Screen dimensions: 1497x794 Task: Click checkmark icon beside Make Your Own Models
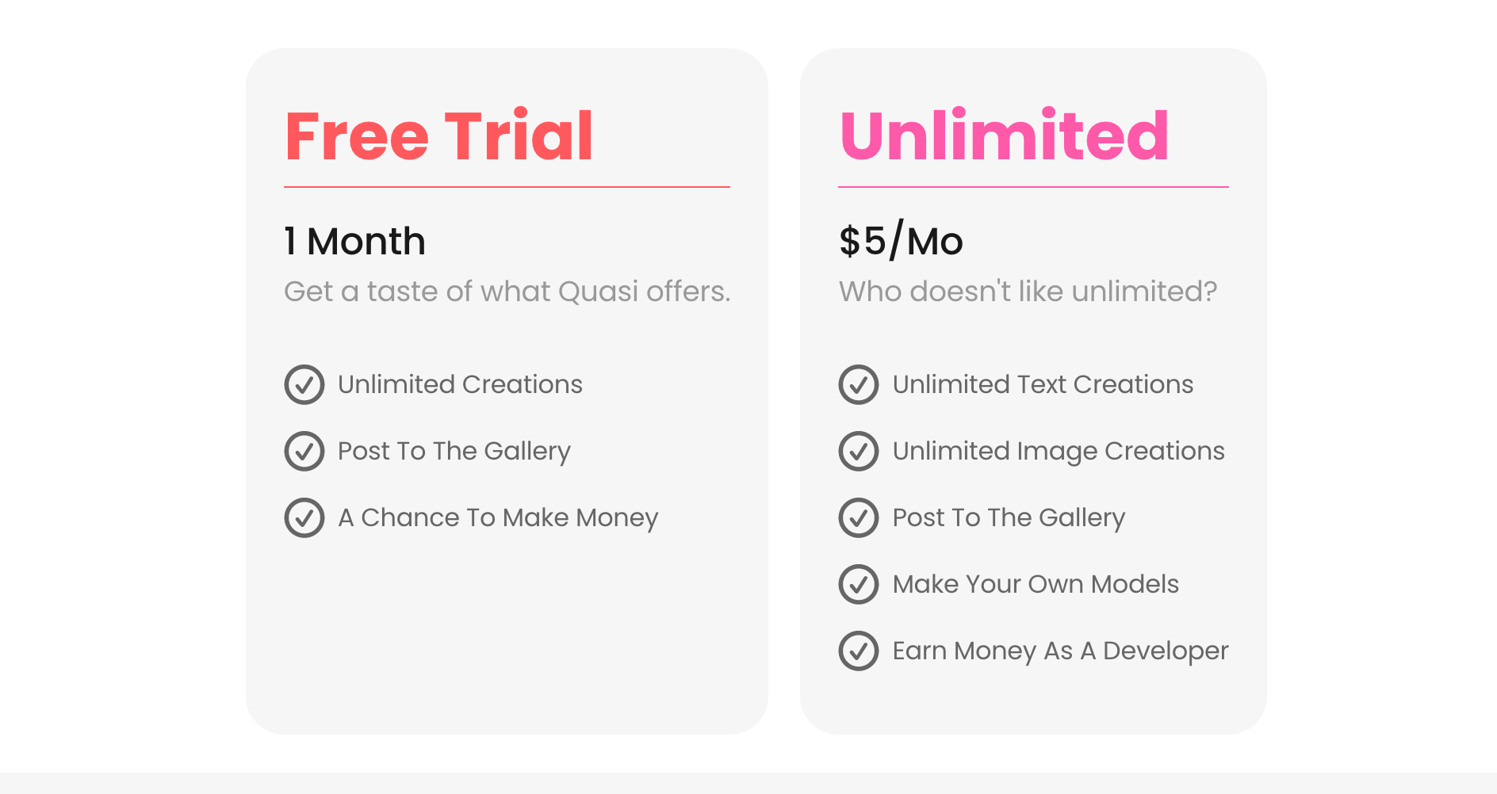pos(859,584)
